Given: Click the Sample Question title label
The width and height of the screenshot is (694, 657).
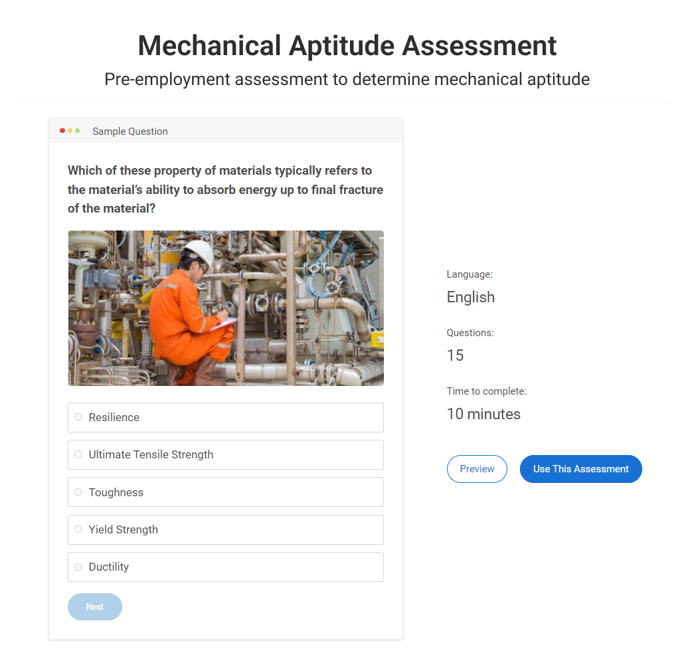Looking at the screenshot, I should point(130,132).
